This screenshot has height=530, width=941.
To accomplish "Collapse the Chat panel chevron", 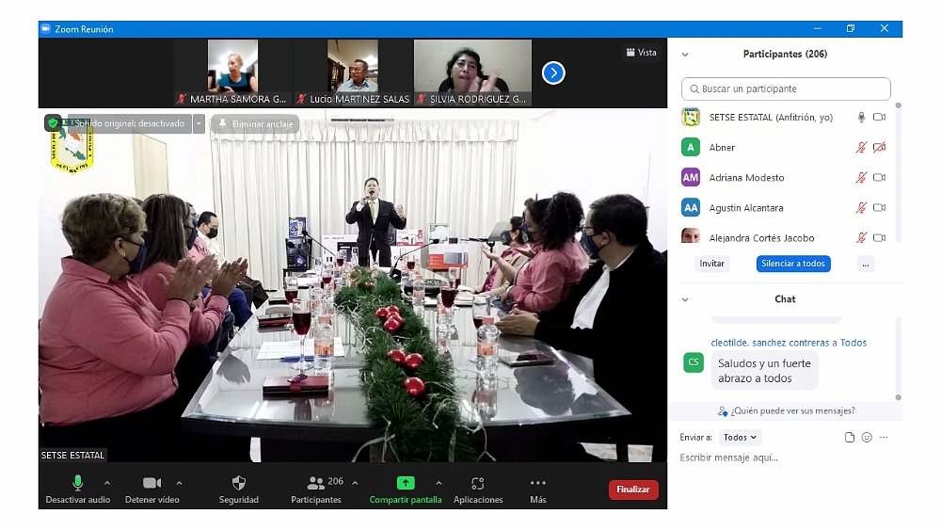I will click(x=685, y=299).
